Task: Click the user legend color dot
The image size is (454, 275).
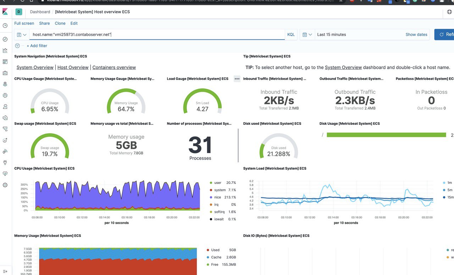Action: [211, 183]
